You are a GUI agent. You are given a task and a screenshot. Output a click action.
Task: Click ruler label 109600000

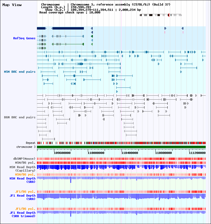(62, 153)
